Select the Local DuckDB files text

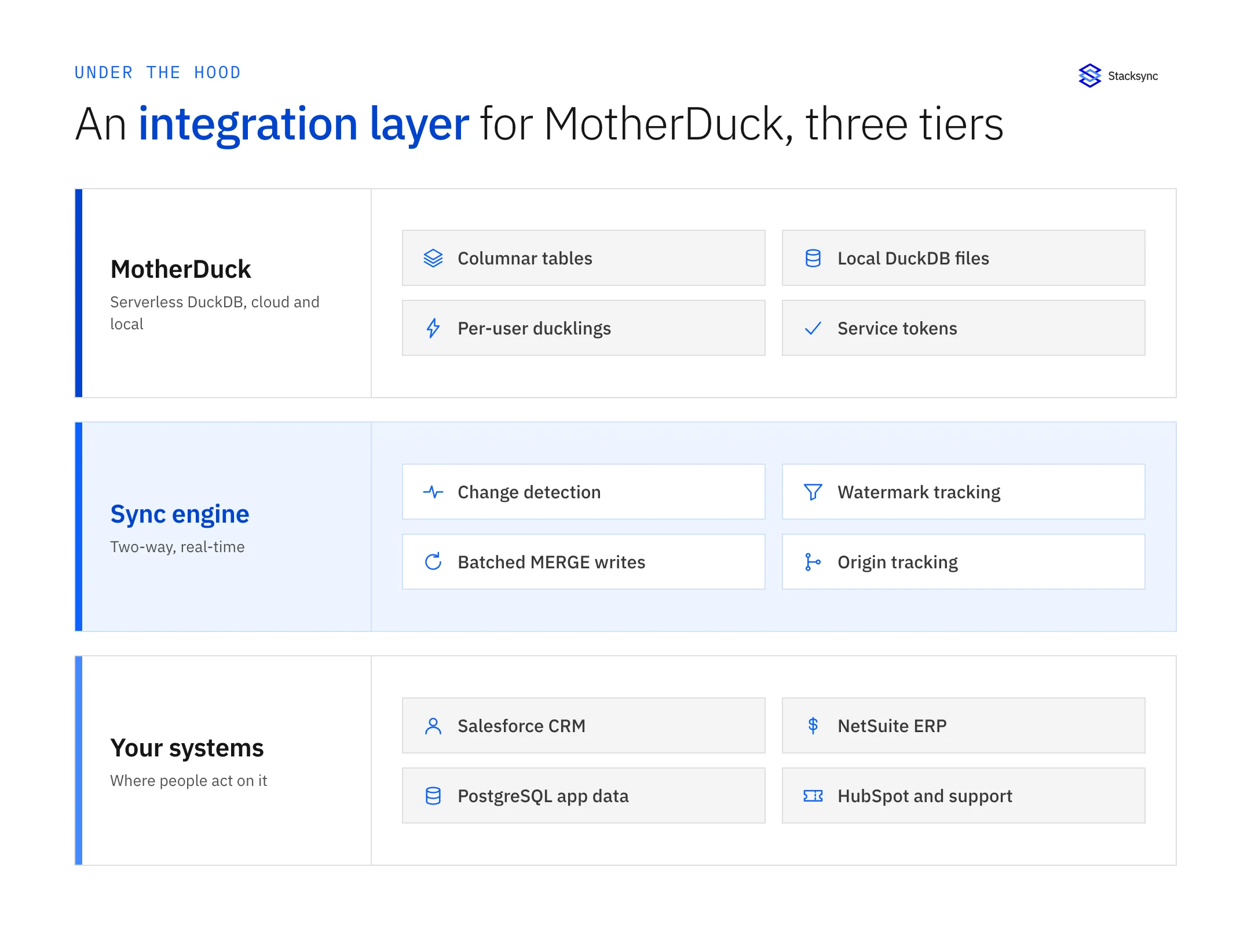pos(913,258)
